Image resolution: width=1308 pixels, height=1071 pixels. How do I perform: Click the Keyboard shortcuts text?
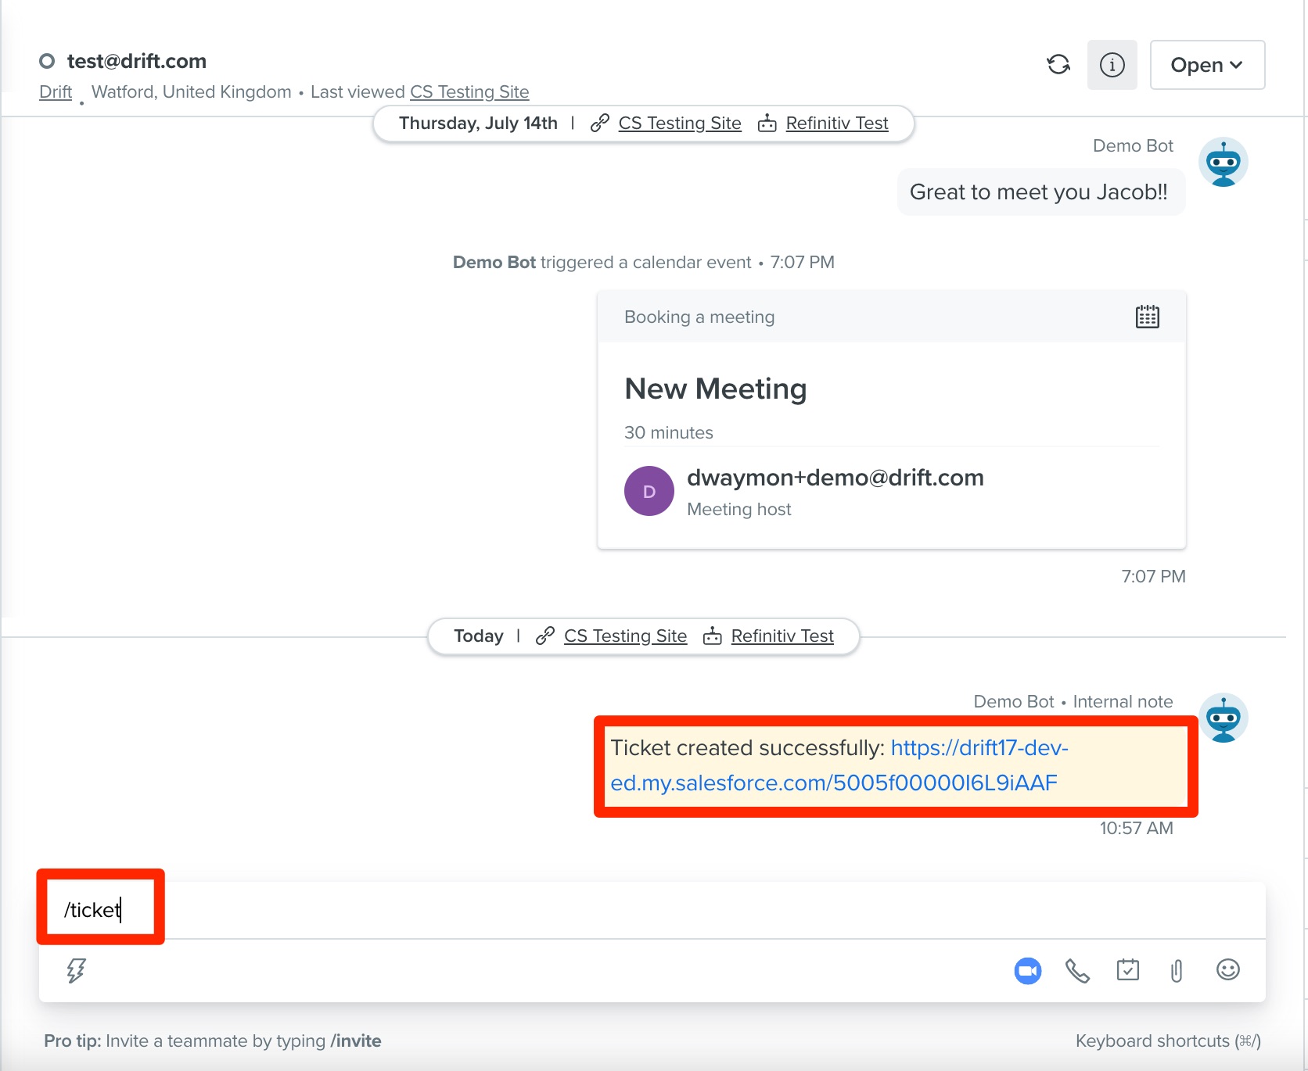1168,1041
